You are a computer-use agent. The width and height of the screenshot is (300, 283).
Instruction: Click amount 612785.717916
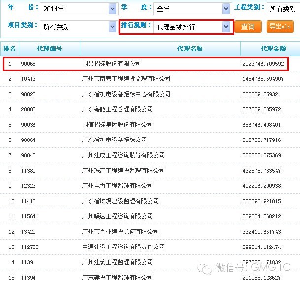tap(262, 140)
